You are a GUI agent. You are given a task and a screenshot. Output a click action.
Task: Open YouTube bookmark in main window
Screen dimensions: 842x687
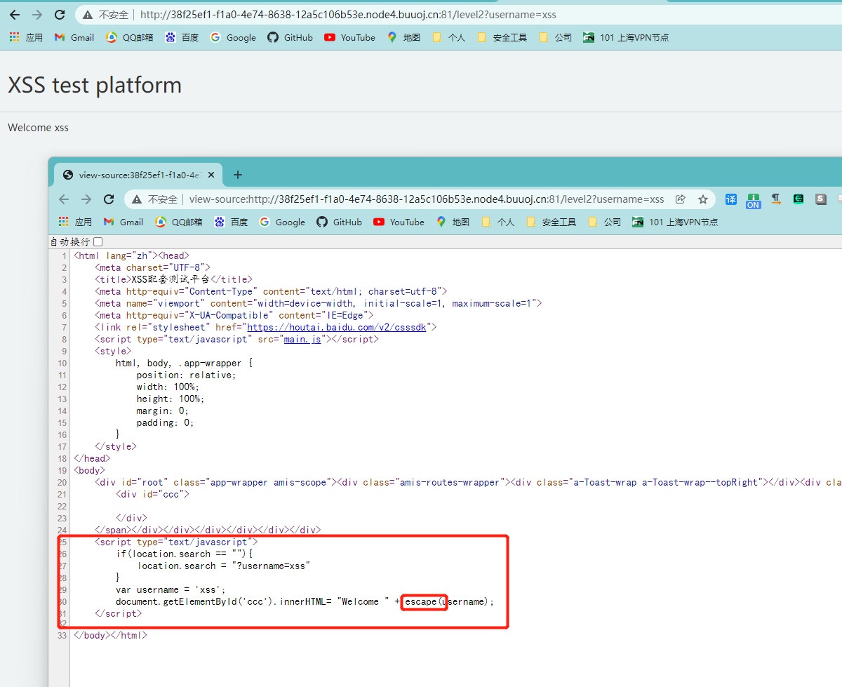point(349,37)
